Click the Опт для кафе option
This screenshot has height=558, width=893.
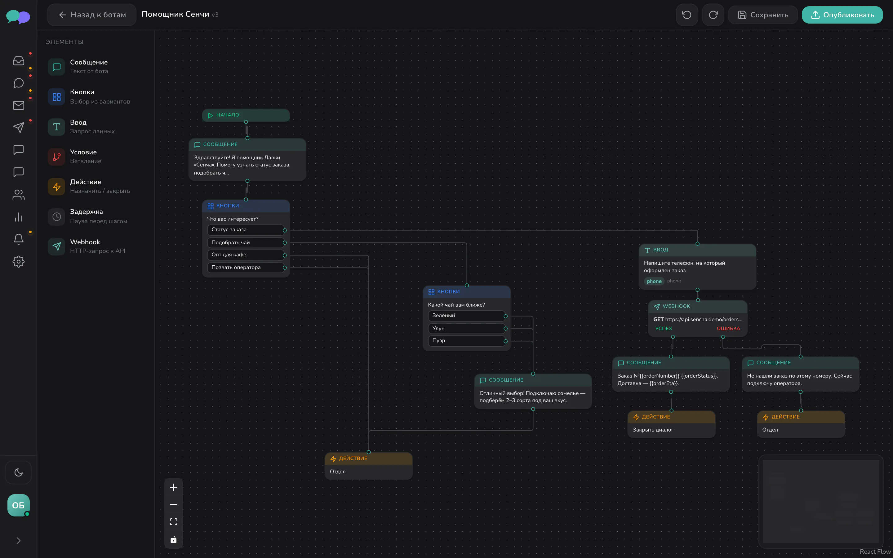(x=246, y=255)
